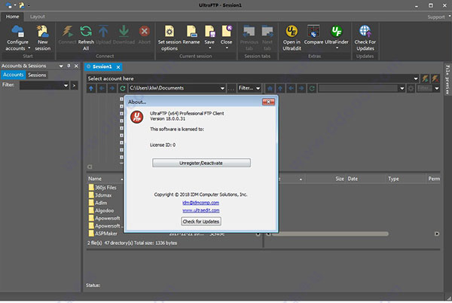Click disconnect icon beside account selector
The width and height of the screenshot is (452, 303).
click(435, 78)
